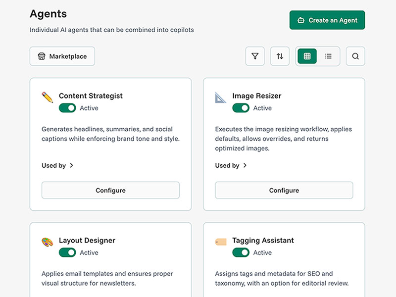This screenshot has width=396, height=297.
Task: Open the sort order icon
Action: (280, 56)
